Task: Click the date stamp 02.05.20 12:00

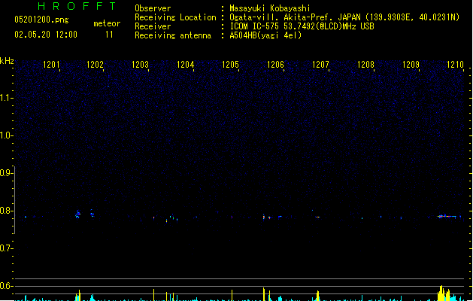Action: tap(46, 35)
